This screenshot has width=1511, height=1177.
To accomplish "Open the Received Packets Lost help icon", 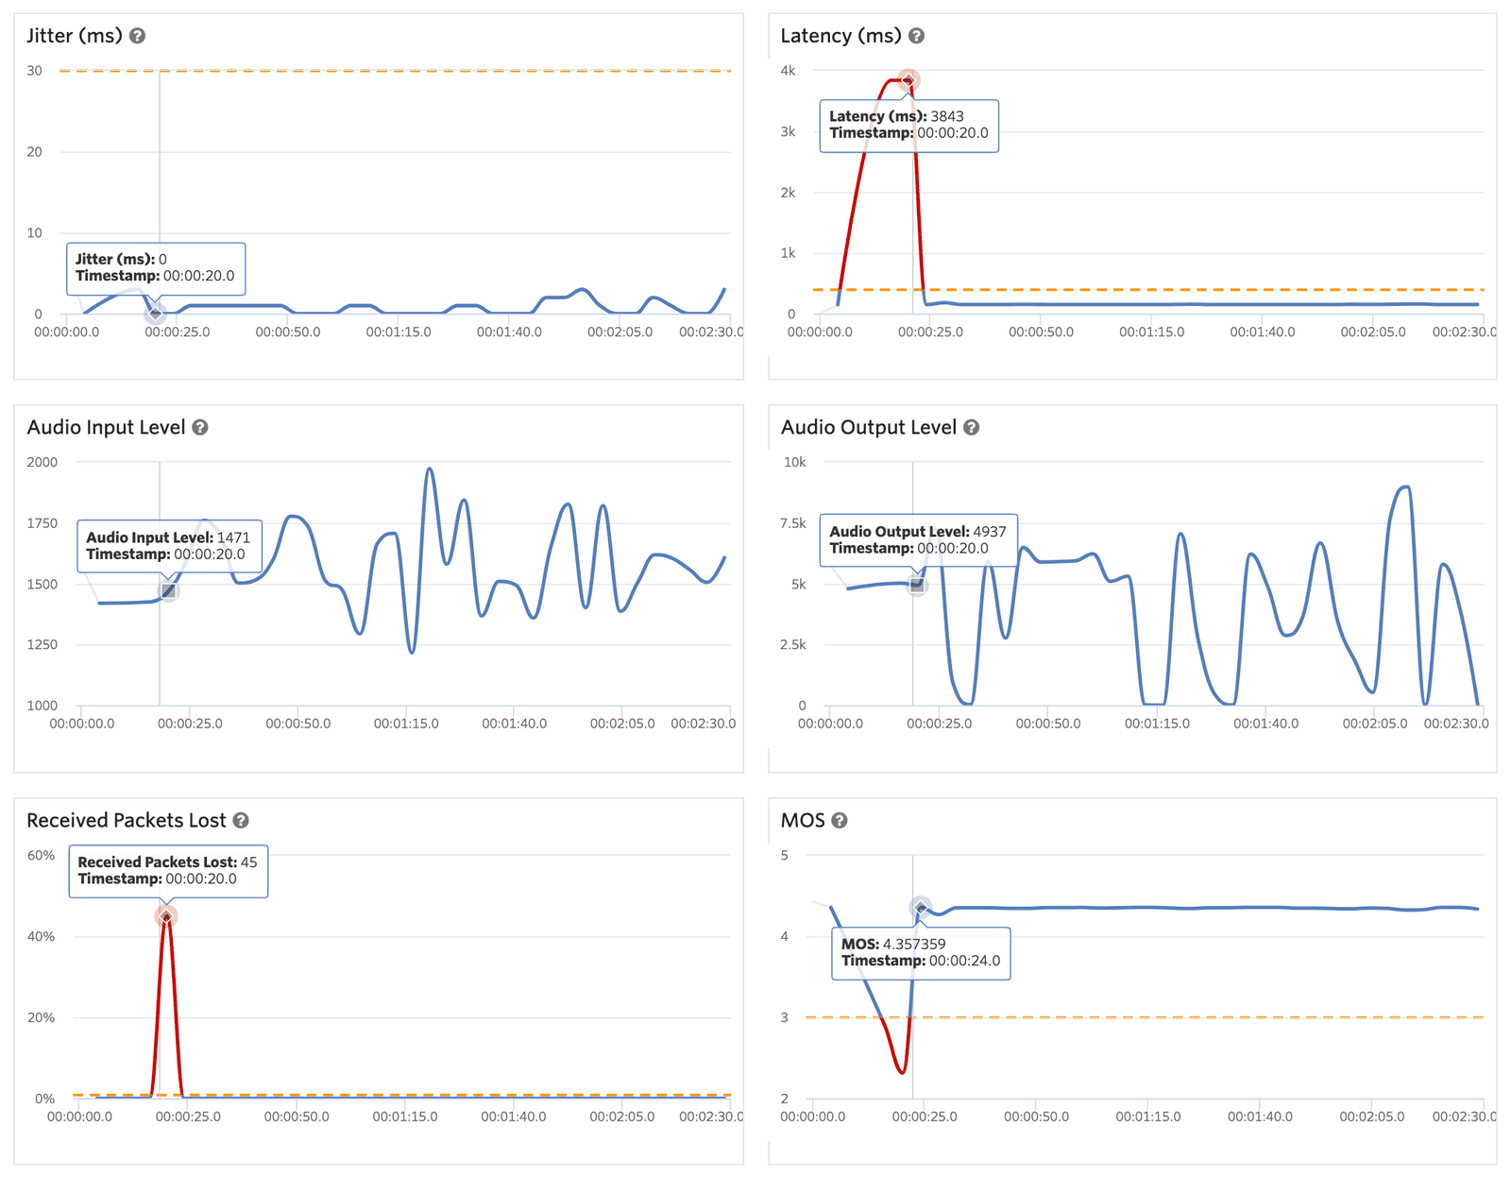I will click(x=241, y=821).
